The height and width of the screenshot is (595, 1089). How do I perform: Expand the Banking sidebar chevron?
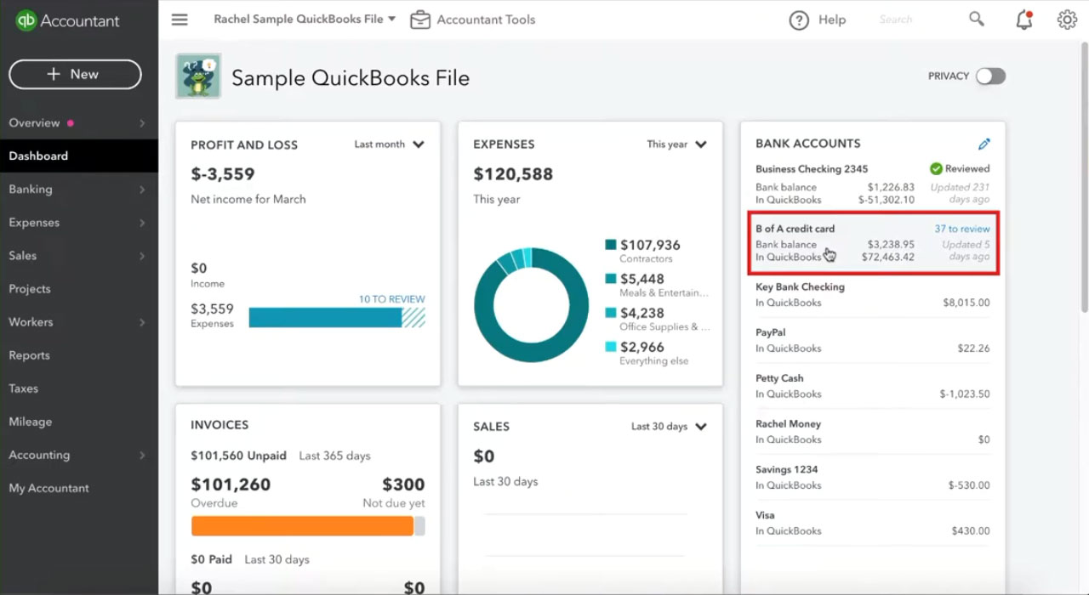coord(142,190)
